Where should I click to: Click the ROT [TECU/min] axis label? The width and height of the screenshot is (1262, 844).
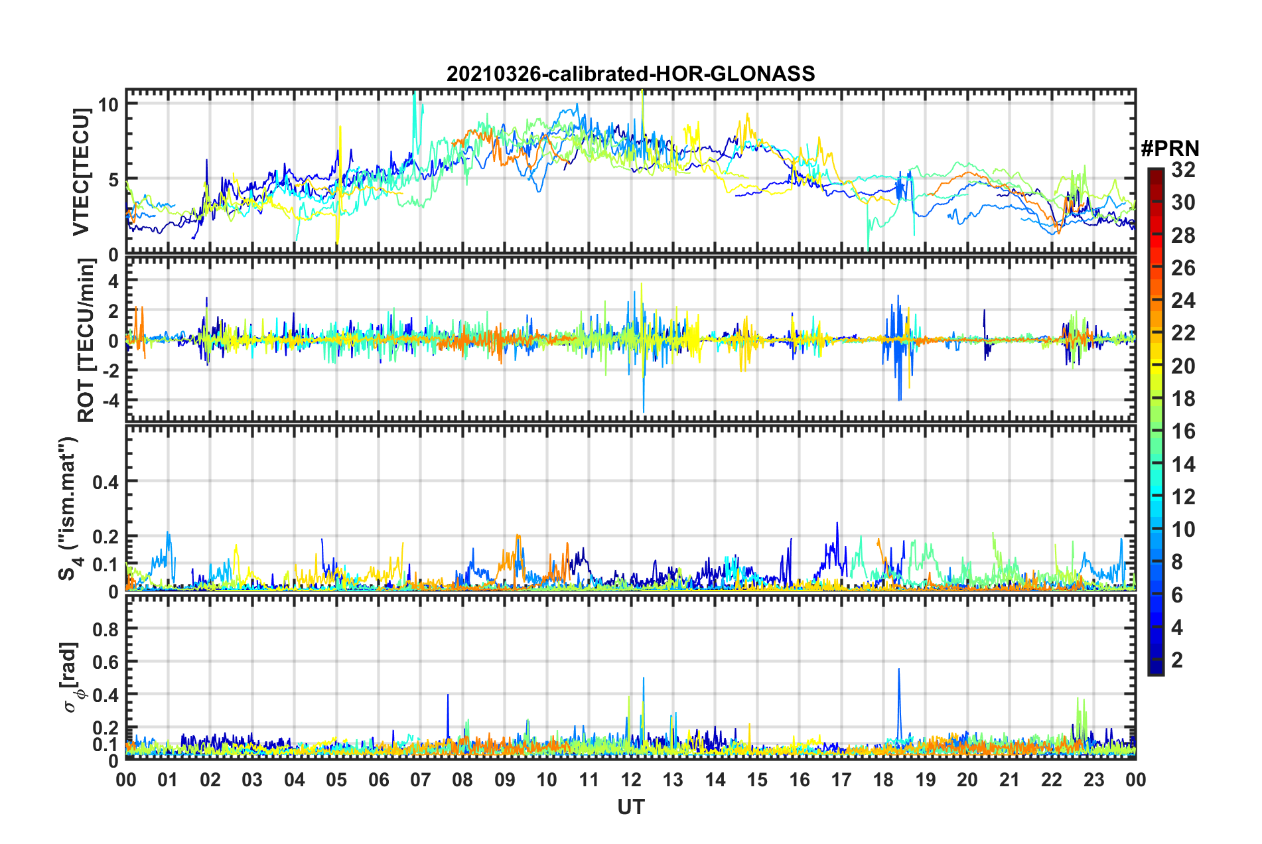click(x=86, y=340)
